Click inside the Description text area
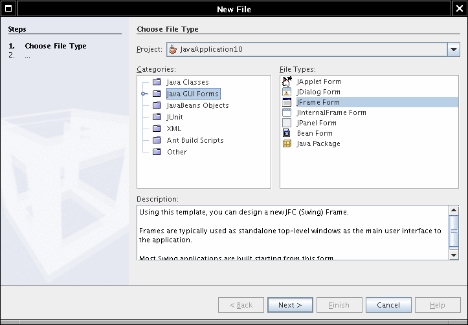 293,233
